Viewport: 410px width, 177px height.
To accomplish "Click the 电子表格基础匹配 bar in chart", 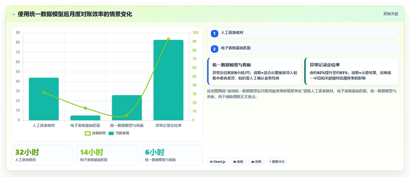I will pyautogui.click(x=85, y=118).
